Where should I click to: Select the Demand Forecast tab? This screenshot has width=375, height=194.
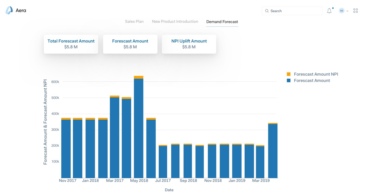click(222, 22)
